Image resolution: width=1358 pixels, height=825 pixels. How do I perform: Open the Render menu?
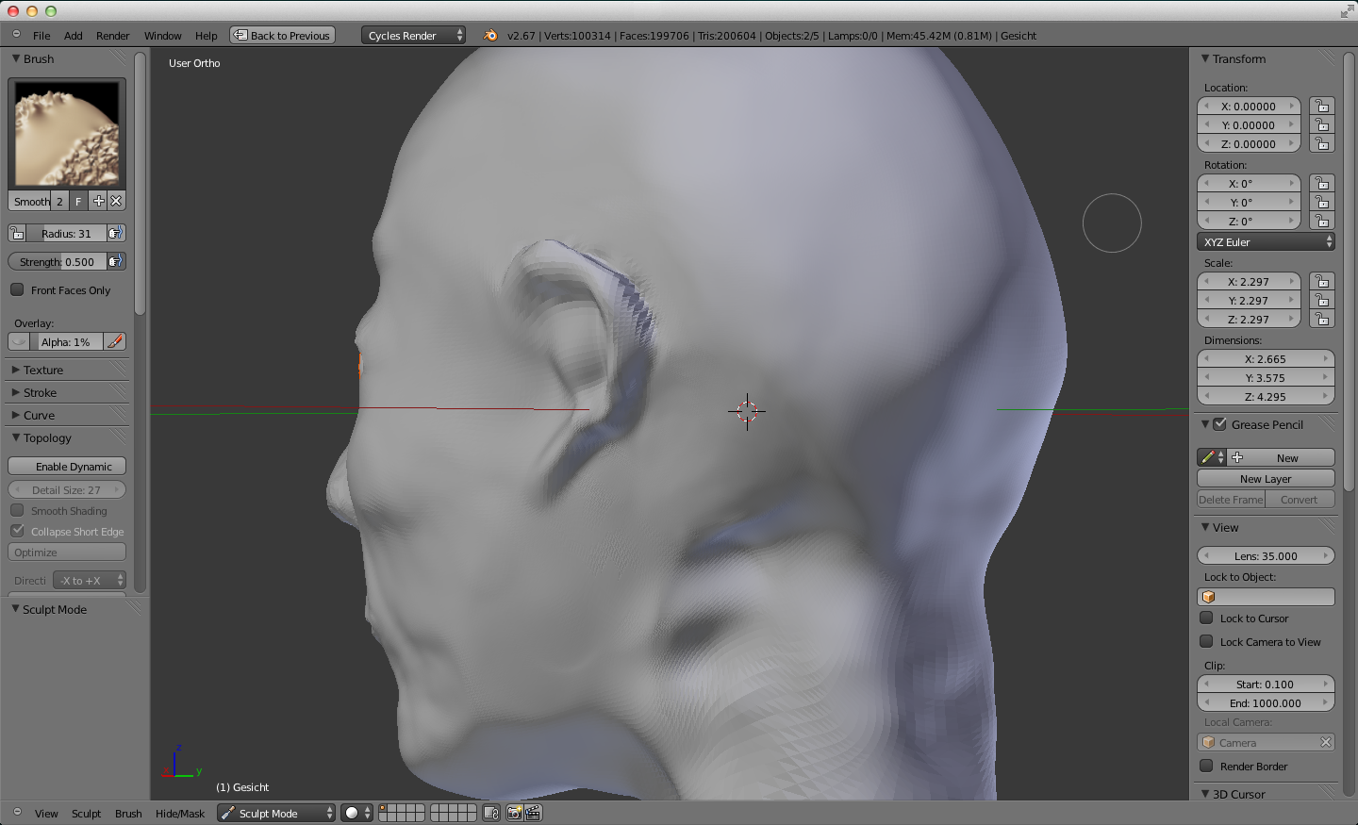(x=112, y=36)
